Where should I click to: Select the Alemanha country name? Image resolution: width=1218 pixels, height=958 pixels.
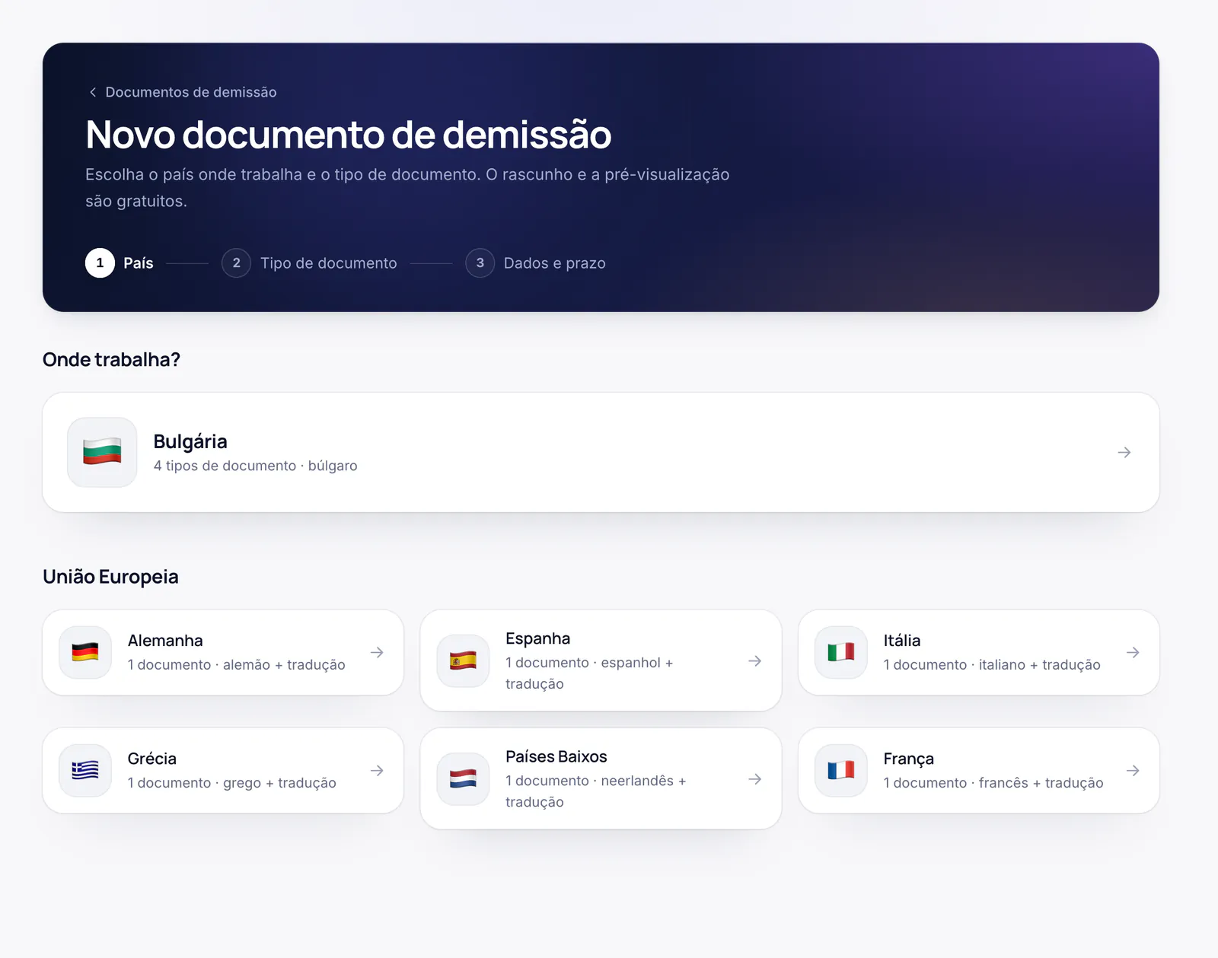[x=165, y=641]
